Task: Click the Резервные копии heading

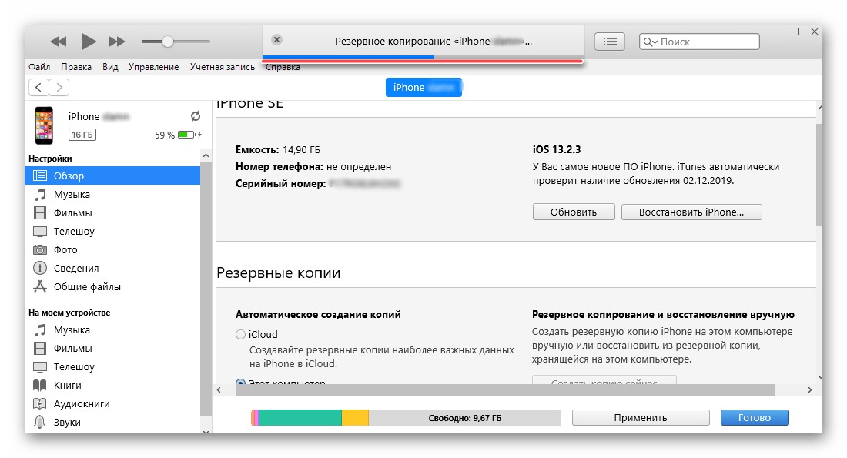Action: click(278, 272)
